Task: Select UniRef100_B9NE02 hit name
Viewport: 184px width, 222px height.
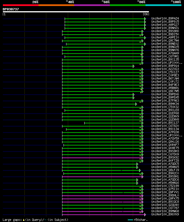Action: coord(165,44)
